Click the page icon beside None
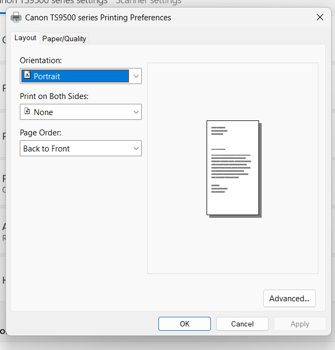 27,111
